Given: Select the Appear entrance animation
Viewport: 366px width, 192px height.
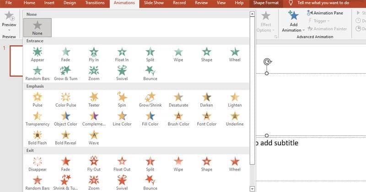Looking at the screenshot, I should pyautogui.click(x=38, y=54).
